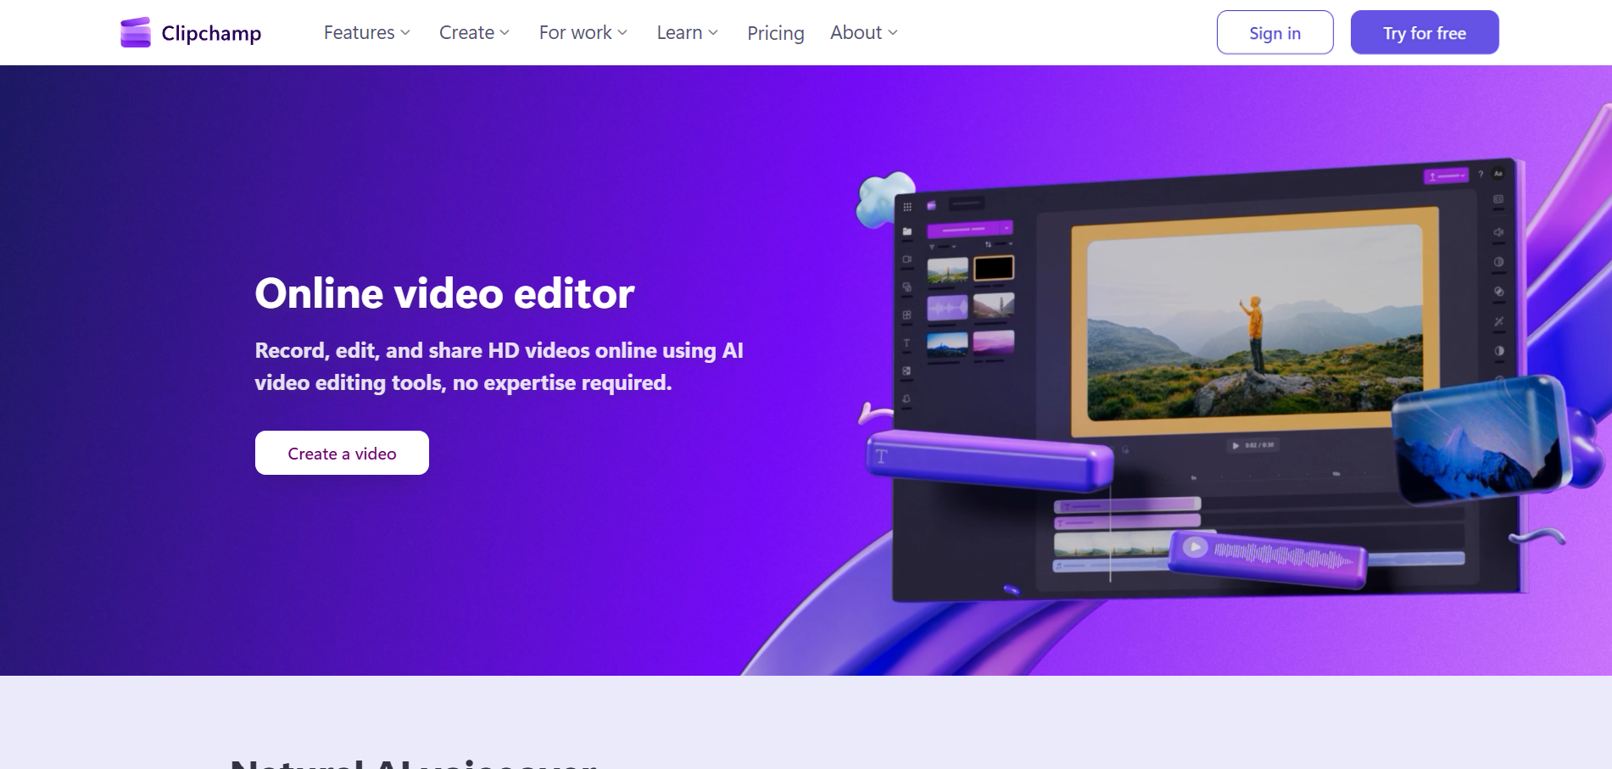Click the Clipchamp logo icon
This screenshot has height=769, width=1612.
point(136,32)
